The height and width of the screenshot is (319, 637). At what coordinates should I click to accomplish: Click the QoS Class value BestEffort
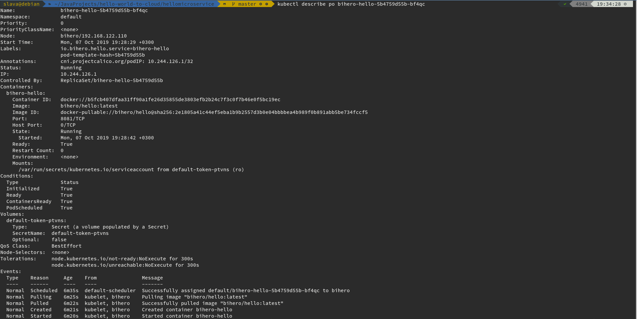(x=67, y=246)
